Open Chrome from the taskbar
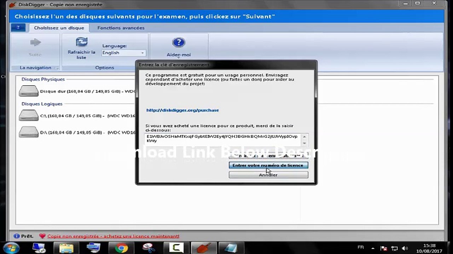Screen dimensions: 453x254 121,248
